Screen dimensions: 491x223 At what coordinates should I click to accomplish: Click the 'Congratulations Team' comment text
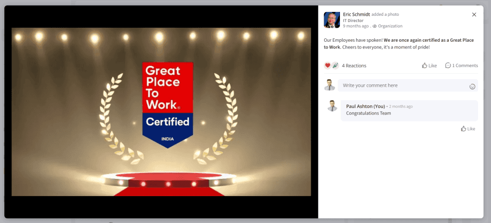point(369,113)
